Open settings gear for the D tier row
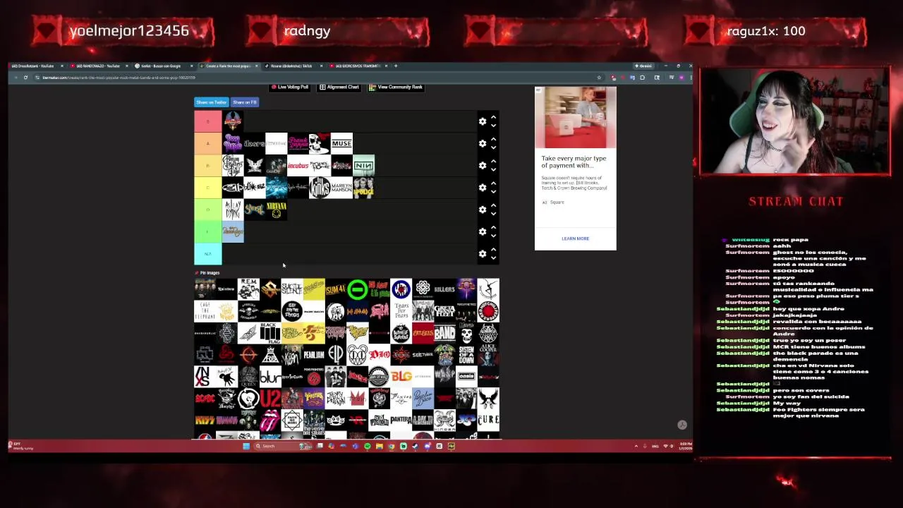The height and width of the screenshot is (508, 903). pos(483,210)
